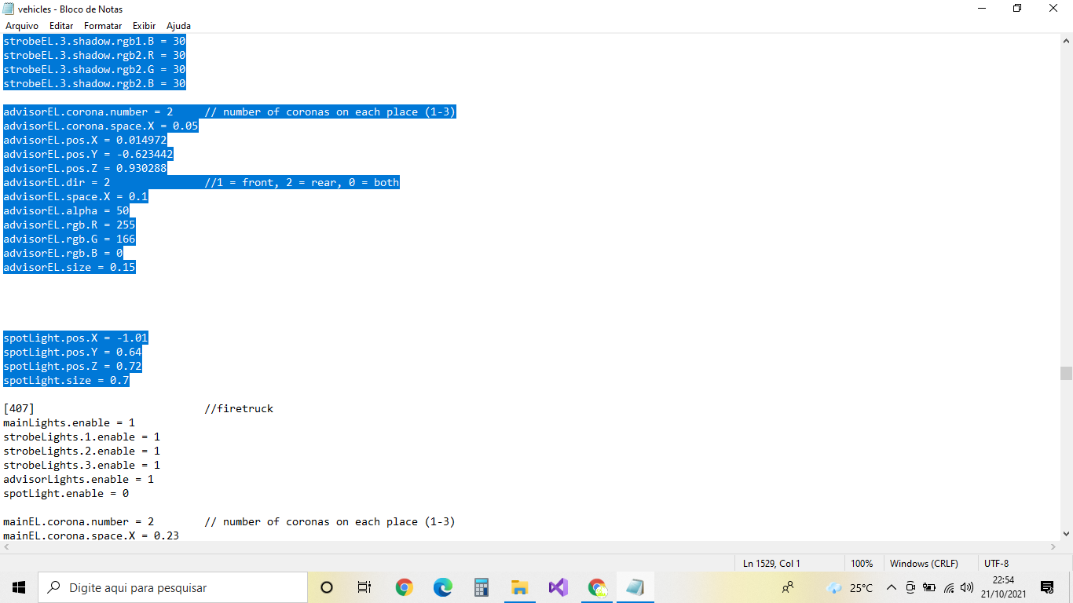Click the 'Ln 1529, Col 1' status entry
Screen dimensions: 1073x603
(x=771, y=563)
